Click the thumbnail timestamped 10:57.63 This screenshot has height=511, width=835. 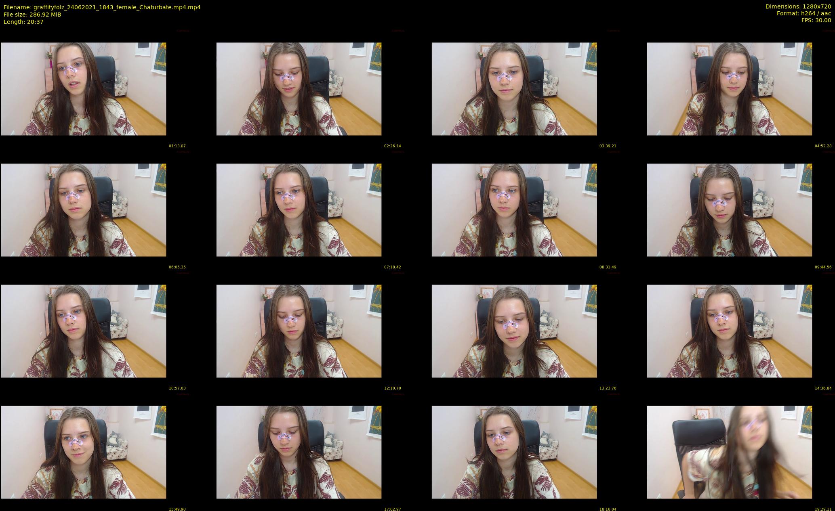click(84, 331)
